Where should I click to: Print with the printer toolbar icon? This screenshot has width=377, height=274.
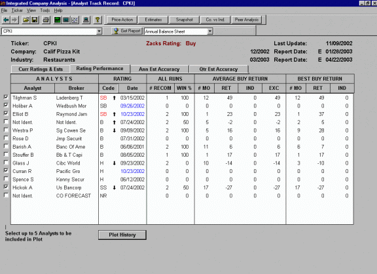(x=46, y=20)
